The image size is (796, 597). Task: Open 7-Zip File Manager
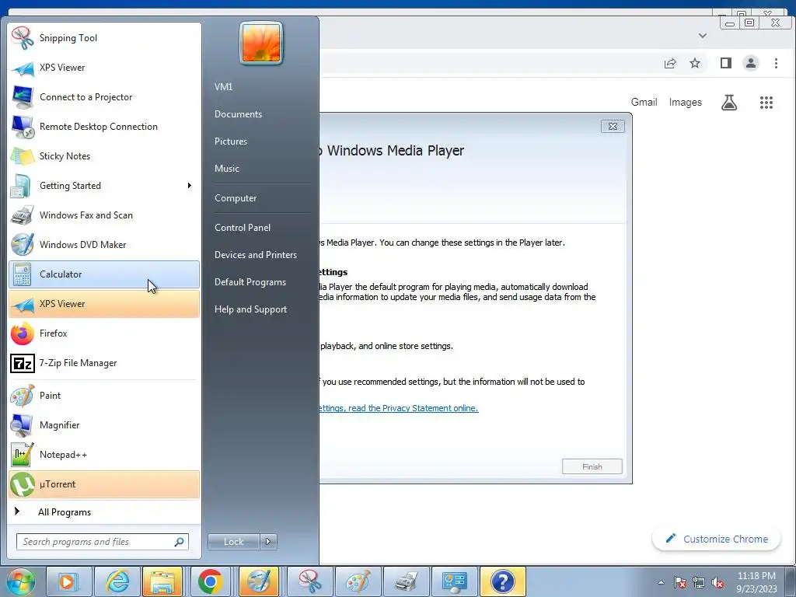coord(104,363)
